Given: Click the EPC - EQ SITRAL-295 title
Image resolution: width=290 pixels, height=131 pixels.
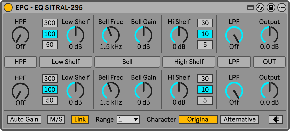Looking at the screenshot, I should pos(49,8).
